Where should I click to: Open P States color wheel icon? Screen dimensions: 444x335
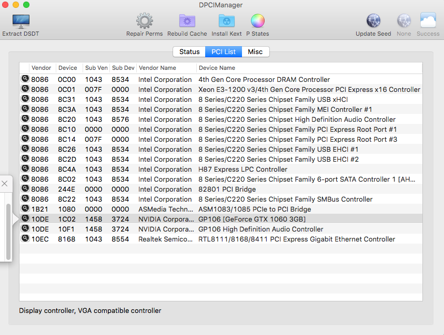(x=258, y=21)
